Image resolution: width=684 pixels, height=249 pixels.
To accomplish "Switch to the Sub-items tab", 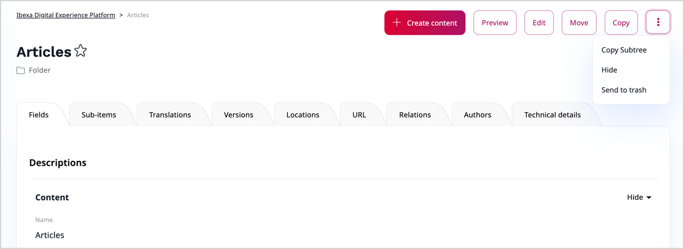I will pyautogui.click(x=99, y=115).
